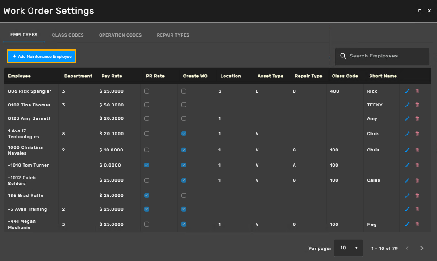Select the -1010 Tom Turner employee name
437x261 pixels.
pyautogui.click(x=29, y=165)
